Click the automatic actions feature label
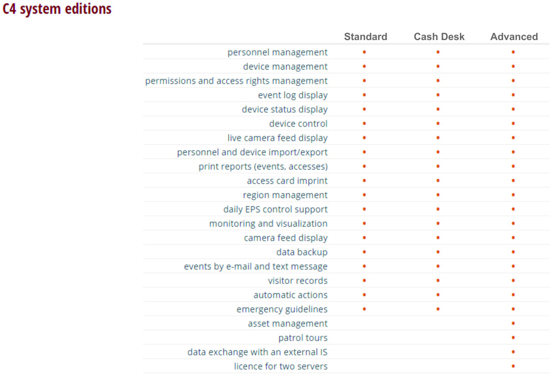Screen dimensions: 559x385 (291, 295)
